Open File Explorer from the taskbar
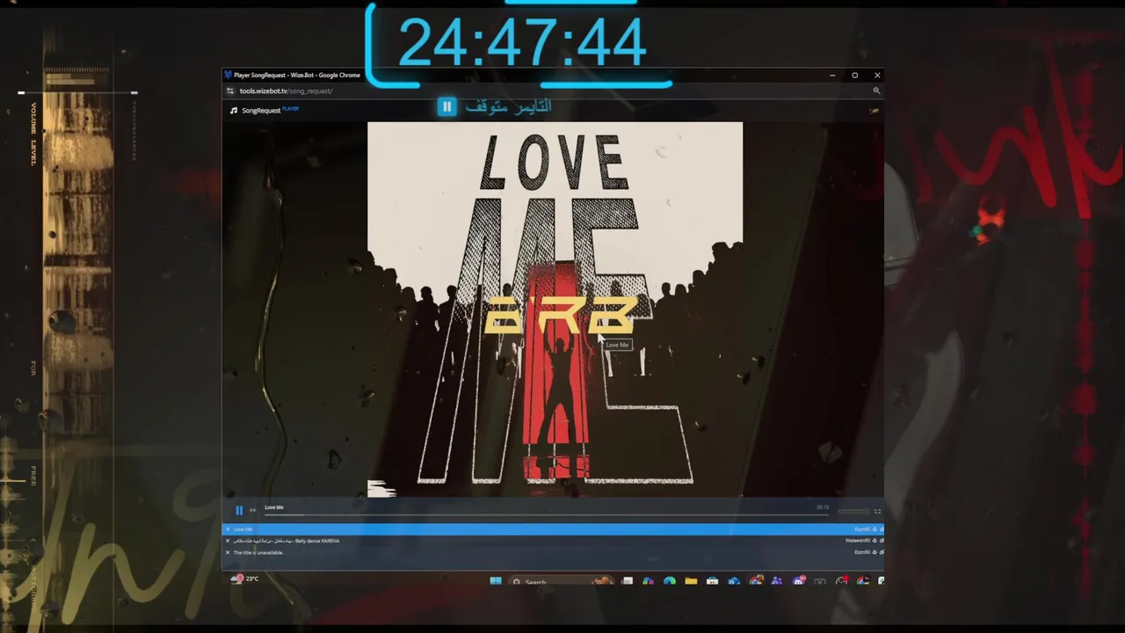 (691, 581)
